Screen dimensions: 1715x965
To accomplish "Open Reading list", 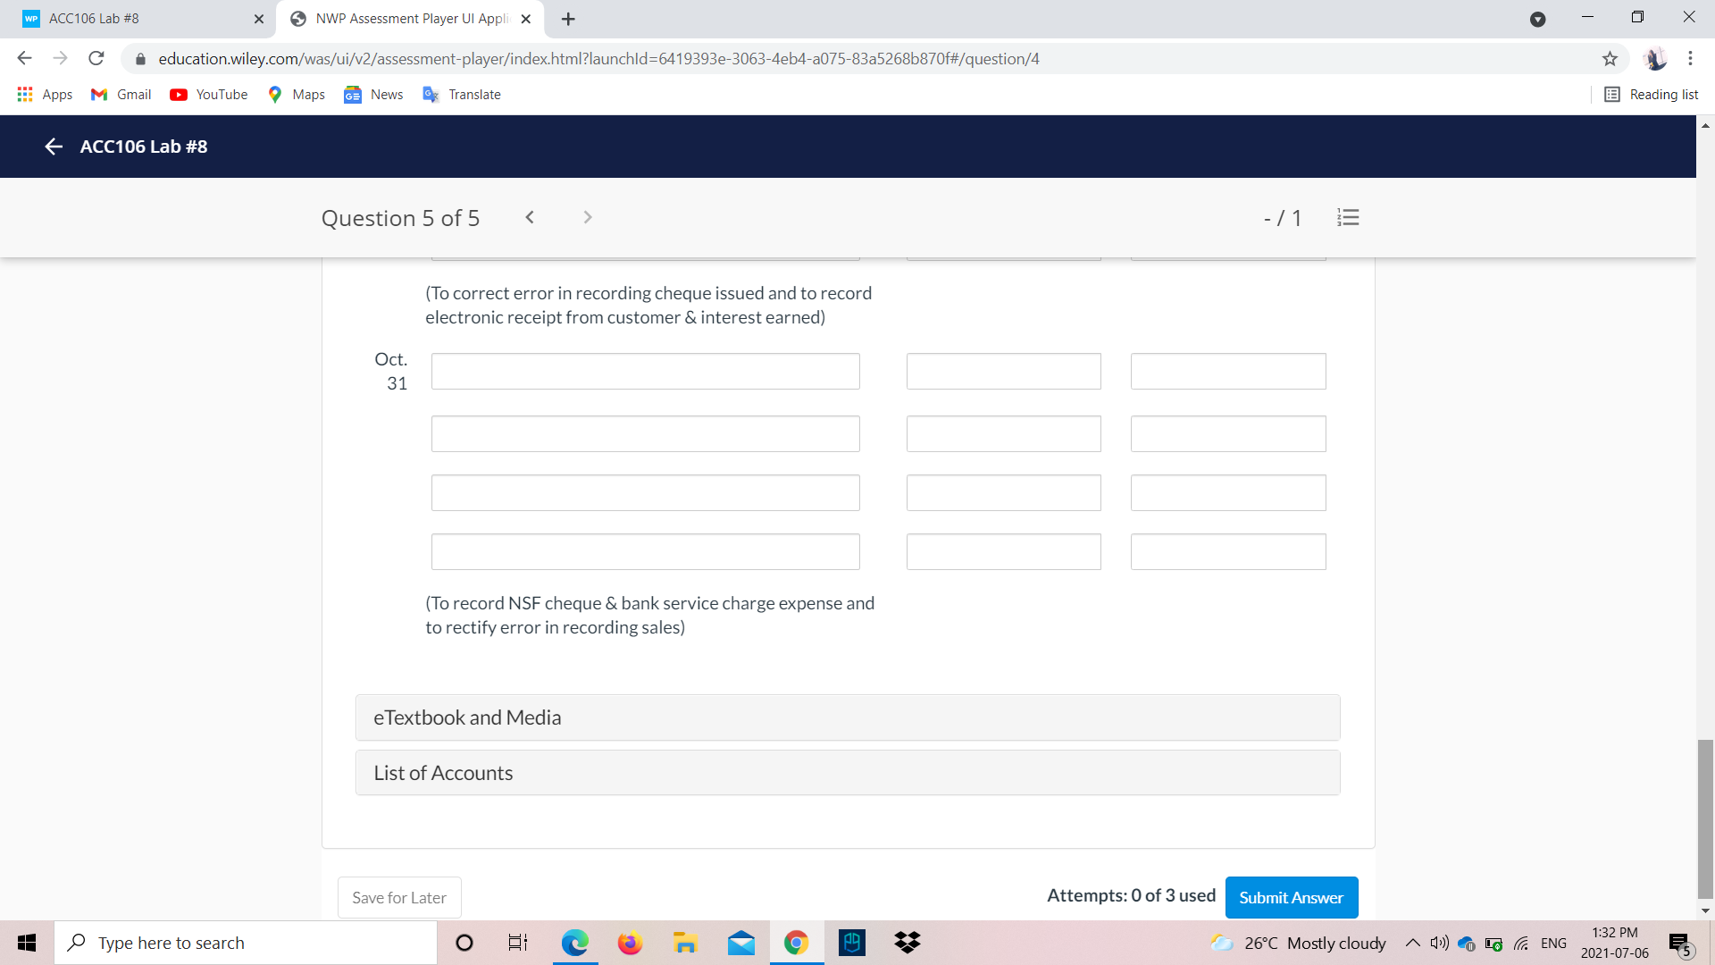I will point(1652,95).
